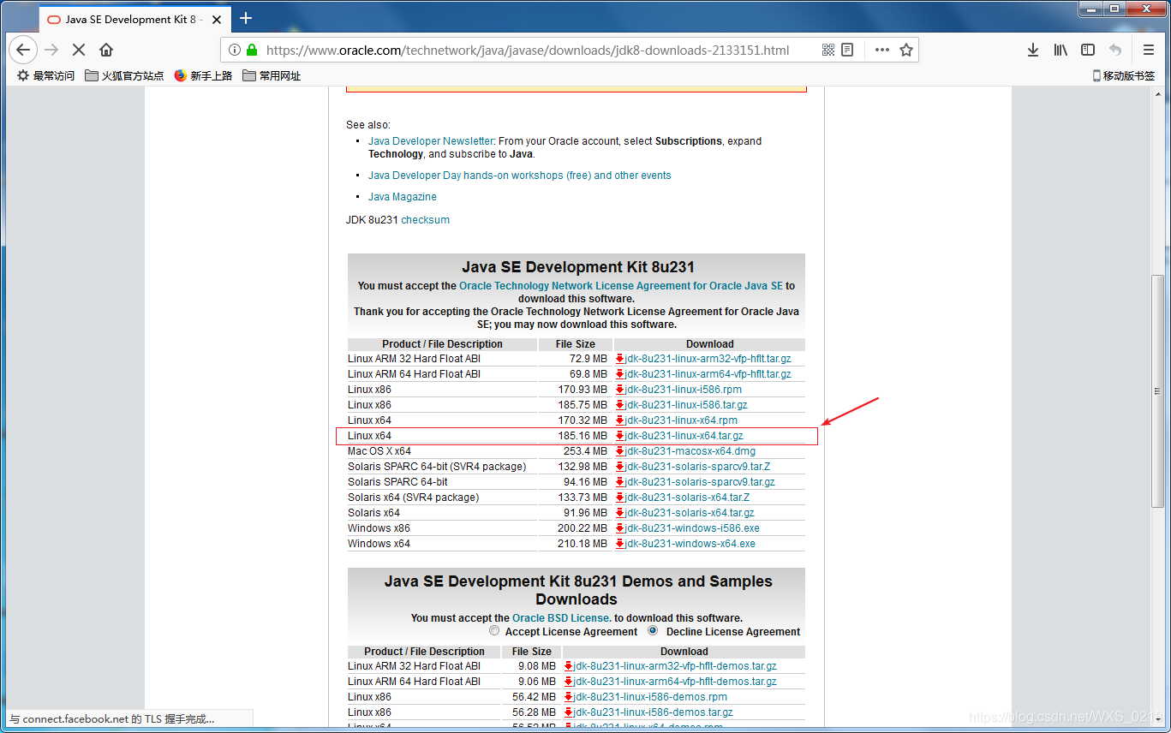This screenshot has height=733, width=1171.
Task: Download jdk-8u231-linux-arm32-vfp-hflt-demos.tar.gz
Action: pyautogui.click(x=675, y=666)
